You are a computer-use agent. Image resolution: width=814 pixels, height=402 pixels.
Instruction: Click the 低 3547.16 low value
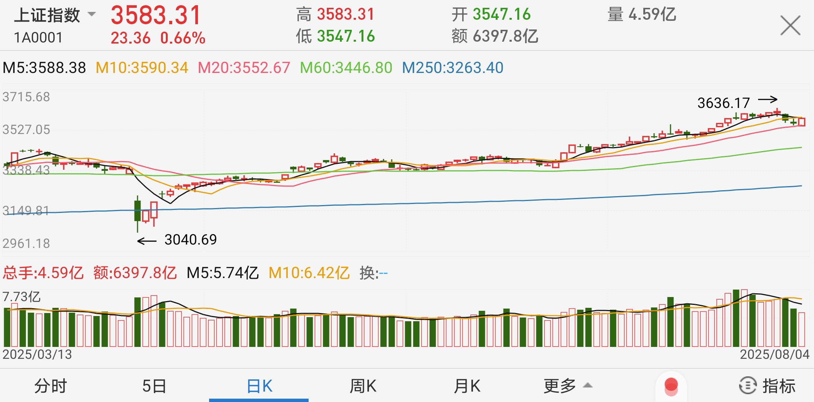335,36
